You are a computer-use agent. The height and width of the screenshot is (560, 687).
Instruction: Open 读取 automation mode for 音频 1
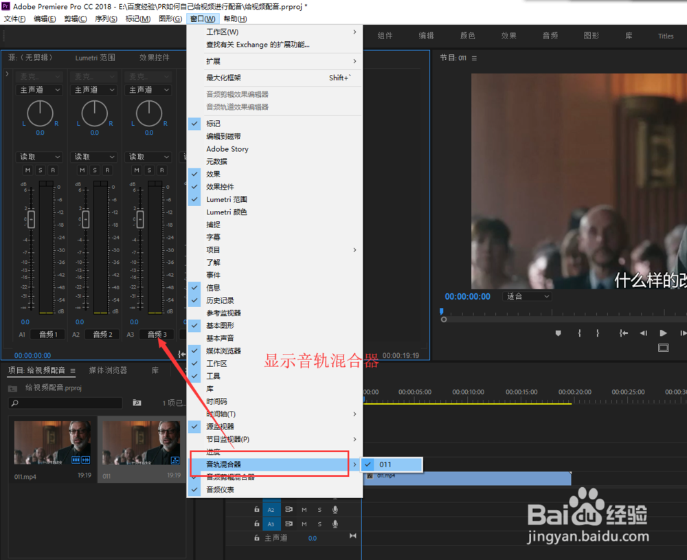tap(39, 157)
